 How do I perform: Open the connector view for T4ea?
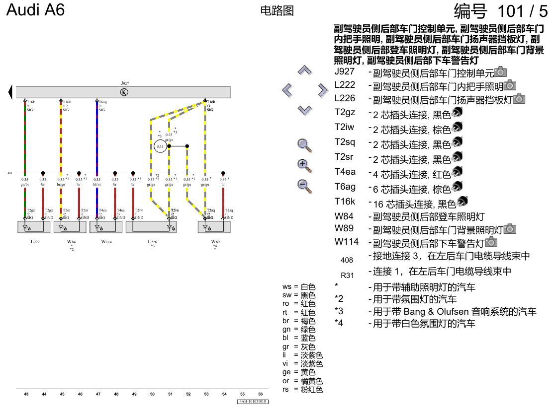pyautogui.click(x=457, y=172)
